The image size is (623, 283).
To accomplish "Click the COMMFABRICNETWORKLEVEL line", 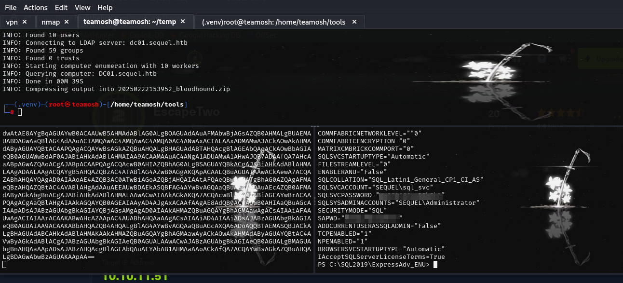I will point(370,133).
